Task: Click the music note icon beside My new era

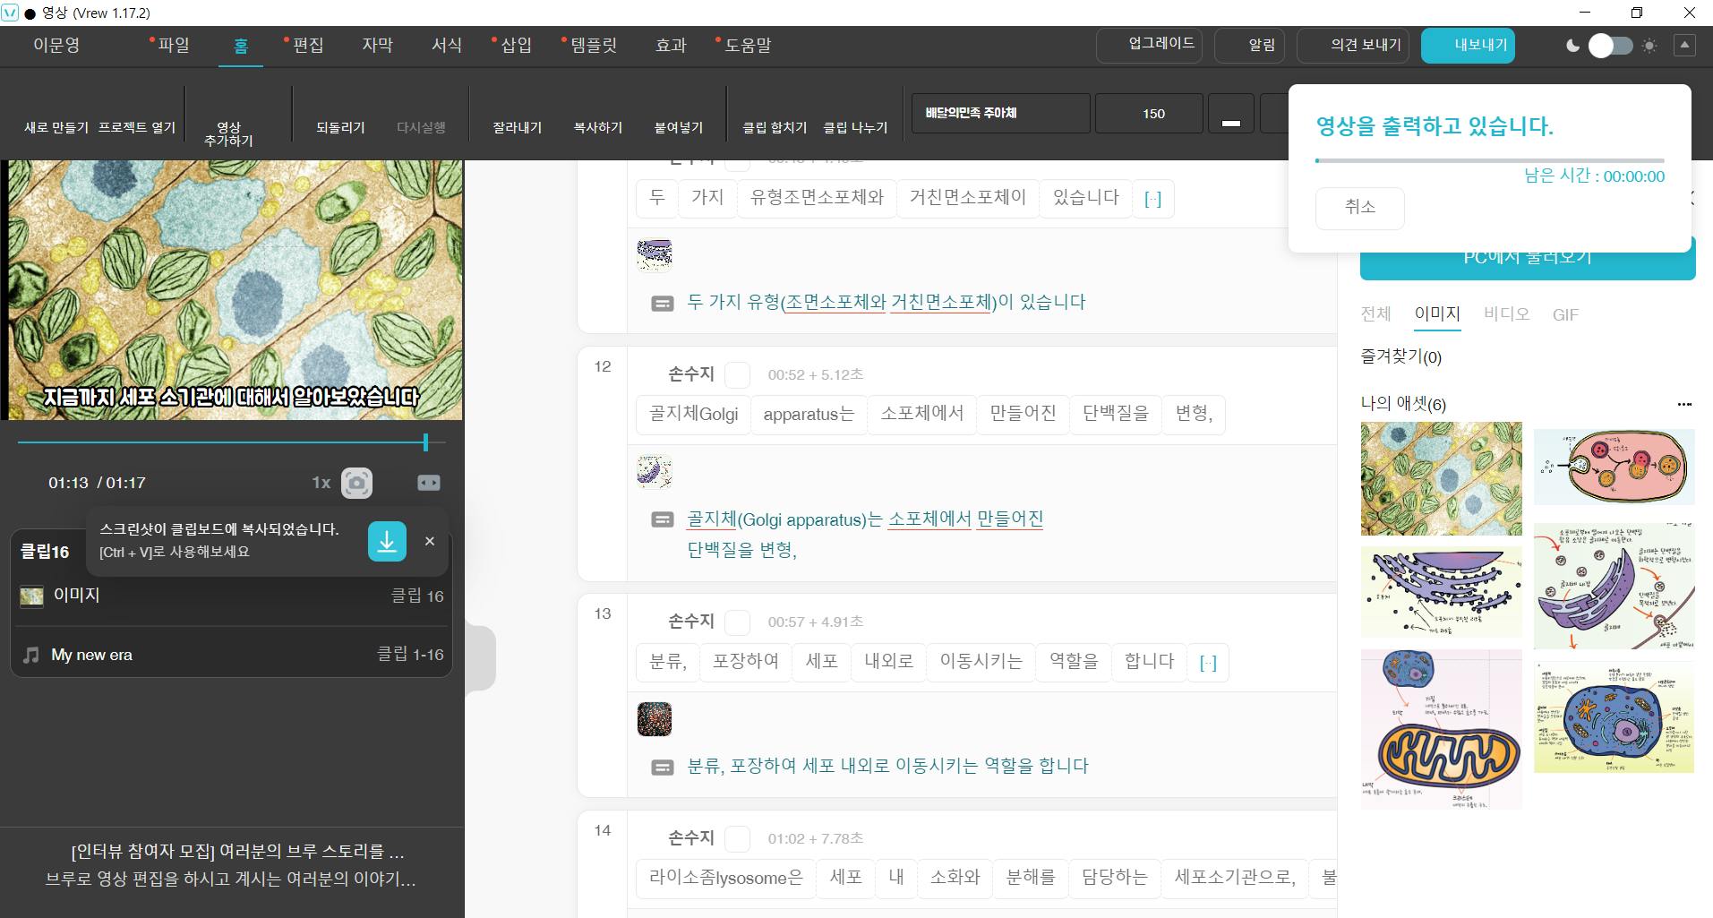Action: [31, 655]
